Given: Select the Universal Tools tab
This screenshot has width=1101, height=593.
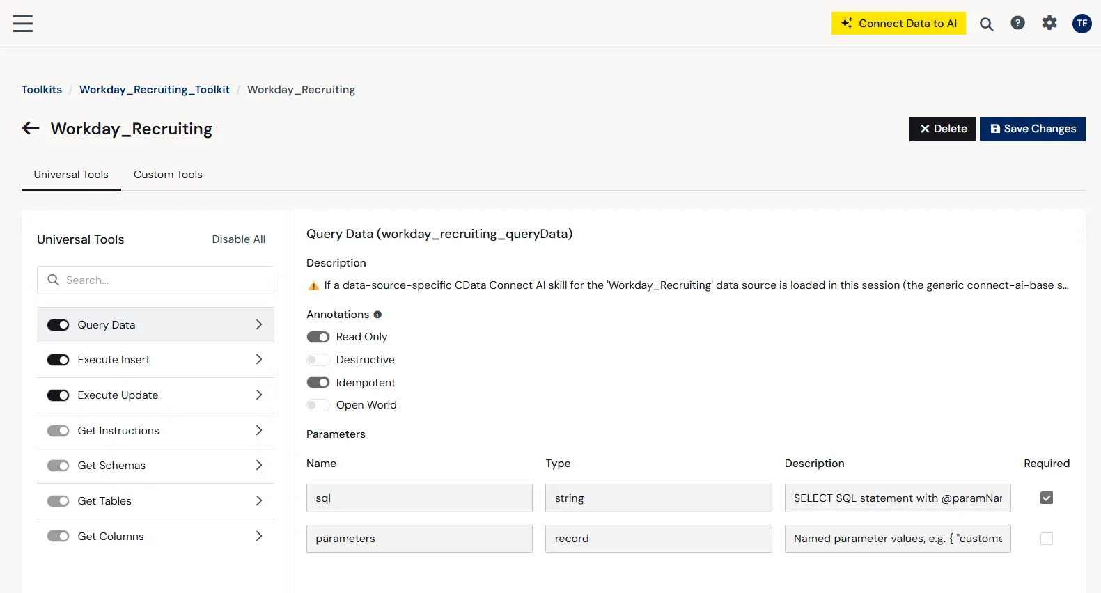Looking at the screenshot, I should (x=71, y=175).
